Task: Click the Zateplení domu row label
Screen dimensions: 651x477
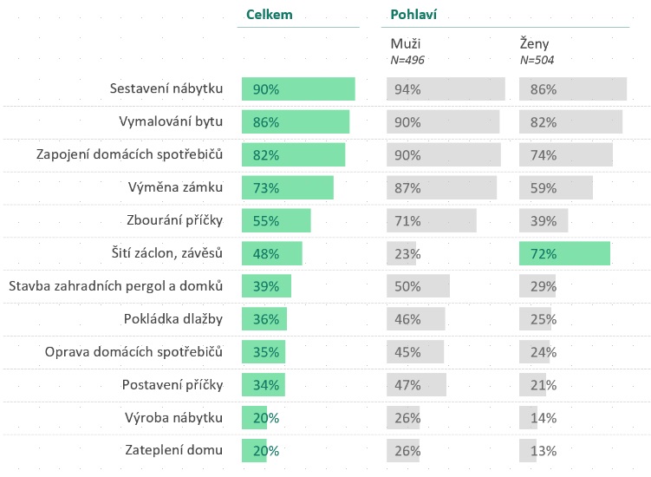Action: 174,450
